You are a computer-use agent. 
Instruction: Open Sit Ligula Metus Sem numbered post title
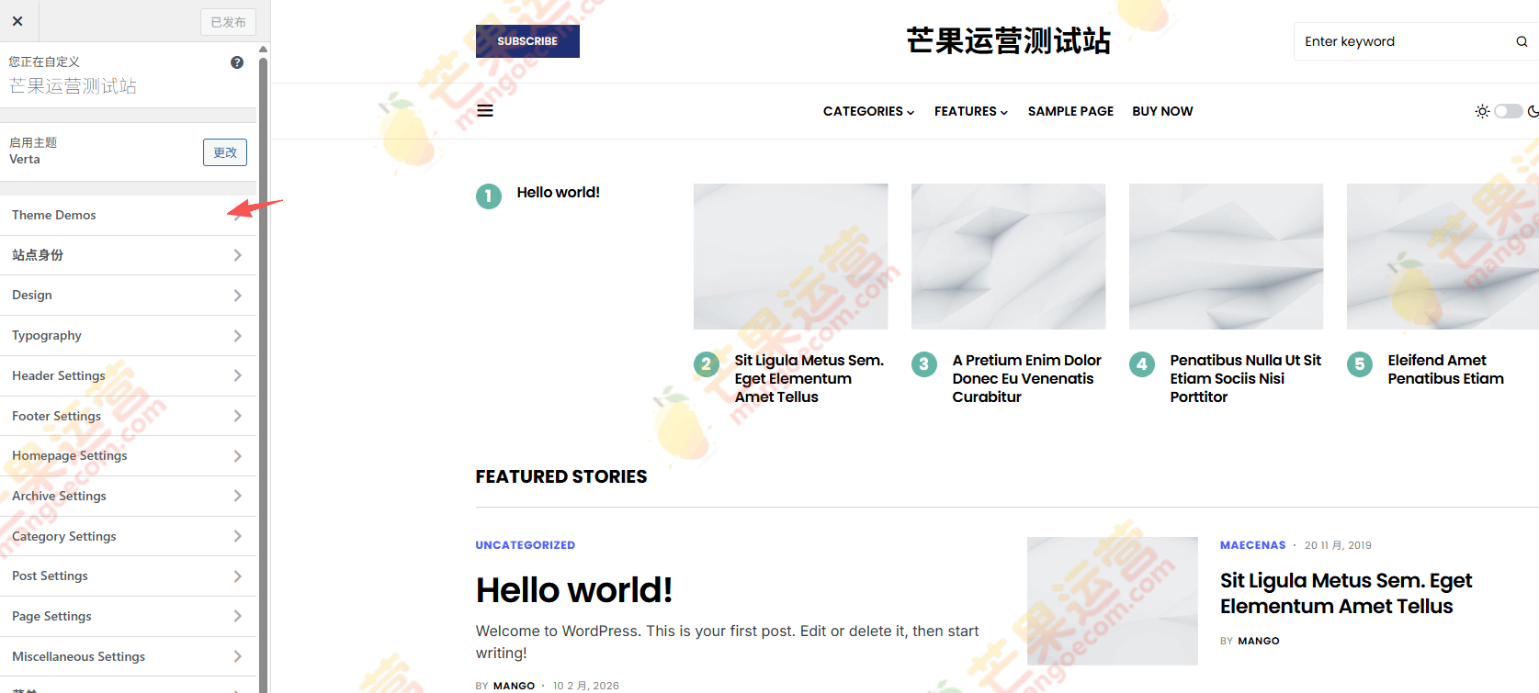click(x=809, y=378)
